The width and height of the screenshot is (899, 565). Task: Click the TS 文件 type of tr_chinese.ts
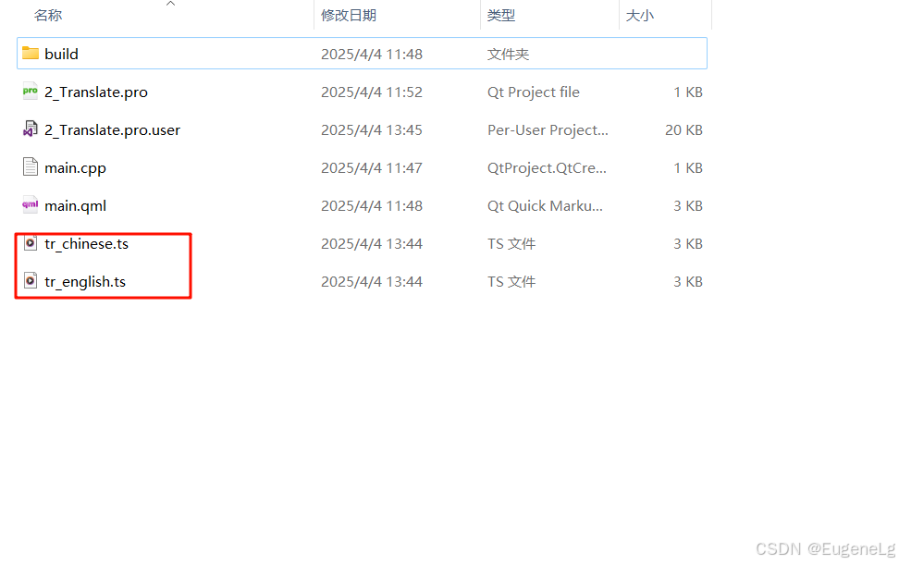[511, 244]
